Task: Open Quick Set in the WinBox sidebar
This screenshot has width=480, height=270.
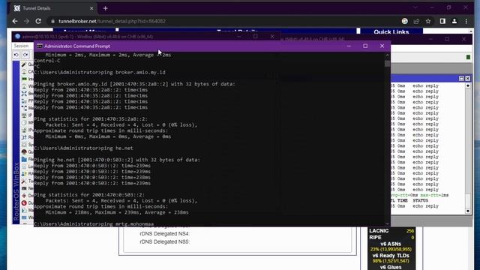Action: (x=27, y=64)
